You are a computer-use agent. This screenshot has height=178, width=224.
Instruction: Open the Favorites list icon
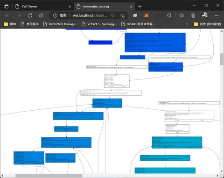(182, 15)
